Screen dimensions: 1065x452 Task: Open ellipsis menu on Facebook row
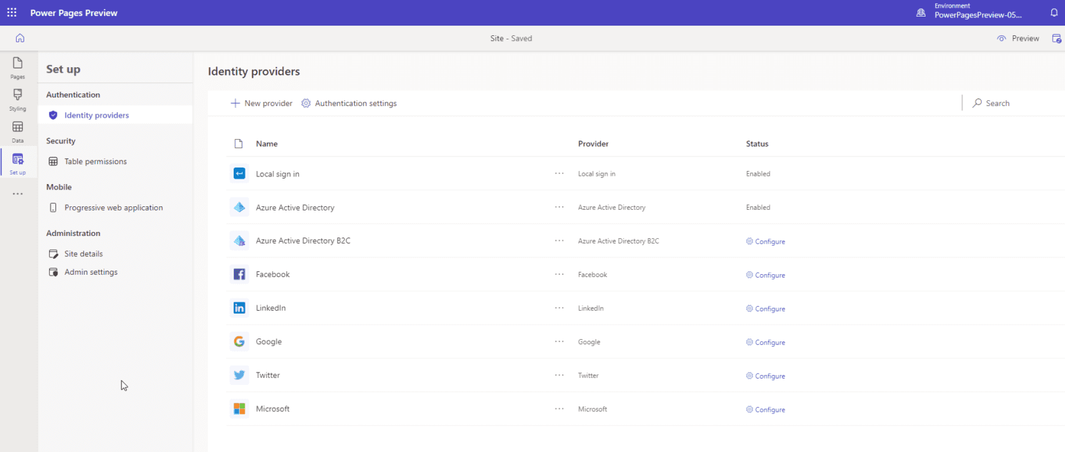[x=559, y=274]
